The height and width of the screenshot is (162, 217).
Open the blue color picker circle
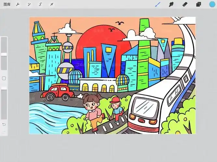212,5
